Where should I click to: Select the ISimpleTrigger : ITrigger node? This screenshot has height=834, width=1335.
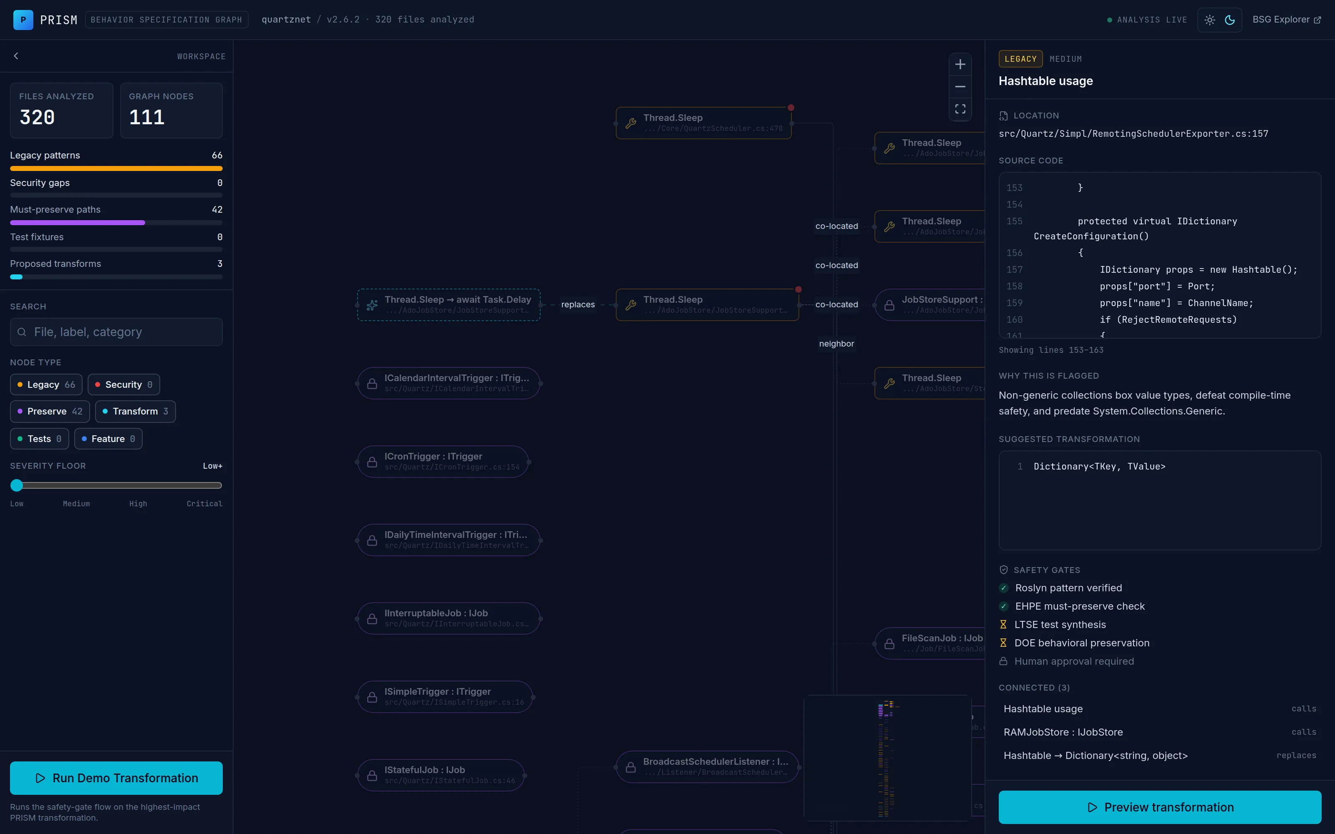(x=445, y=697)
